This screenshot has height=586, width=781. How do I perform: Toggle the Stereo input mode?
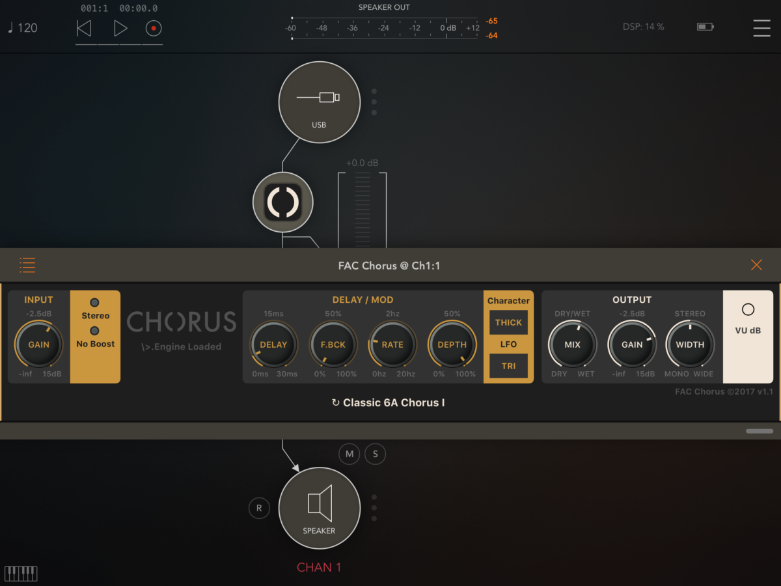[x=95, y=303]
